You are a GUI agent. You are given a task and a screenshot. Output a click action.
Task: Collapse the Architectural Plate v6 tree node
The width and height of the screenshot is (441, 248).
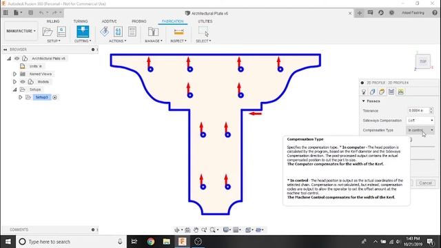9,59
